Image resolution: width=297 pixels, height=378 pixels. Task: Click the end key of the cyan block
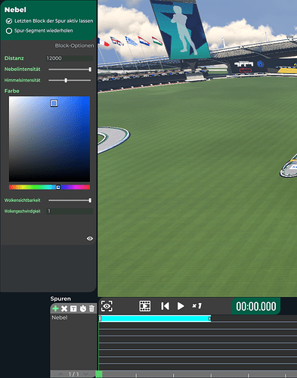pyautogui.click(x=209, y=318)
